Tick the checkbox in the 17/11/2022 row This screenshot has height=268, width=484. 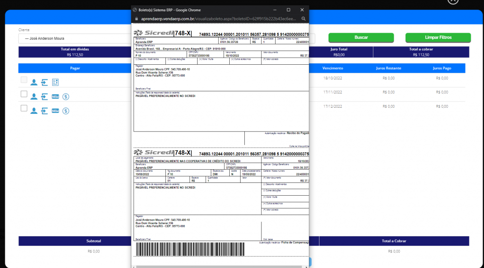pyautogui.click(x=24, y=94)
